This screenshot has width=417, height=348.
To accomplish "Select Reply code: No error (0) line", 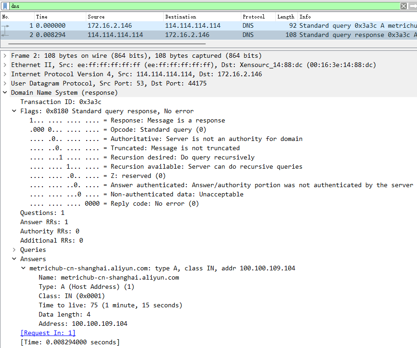I will point(114,203).
